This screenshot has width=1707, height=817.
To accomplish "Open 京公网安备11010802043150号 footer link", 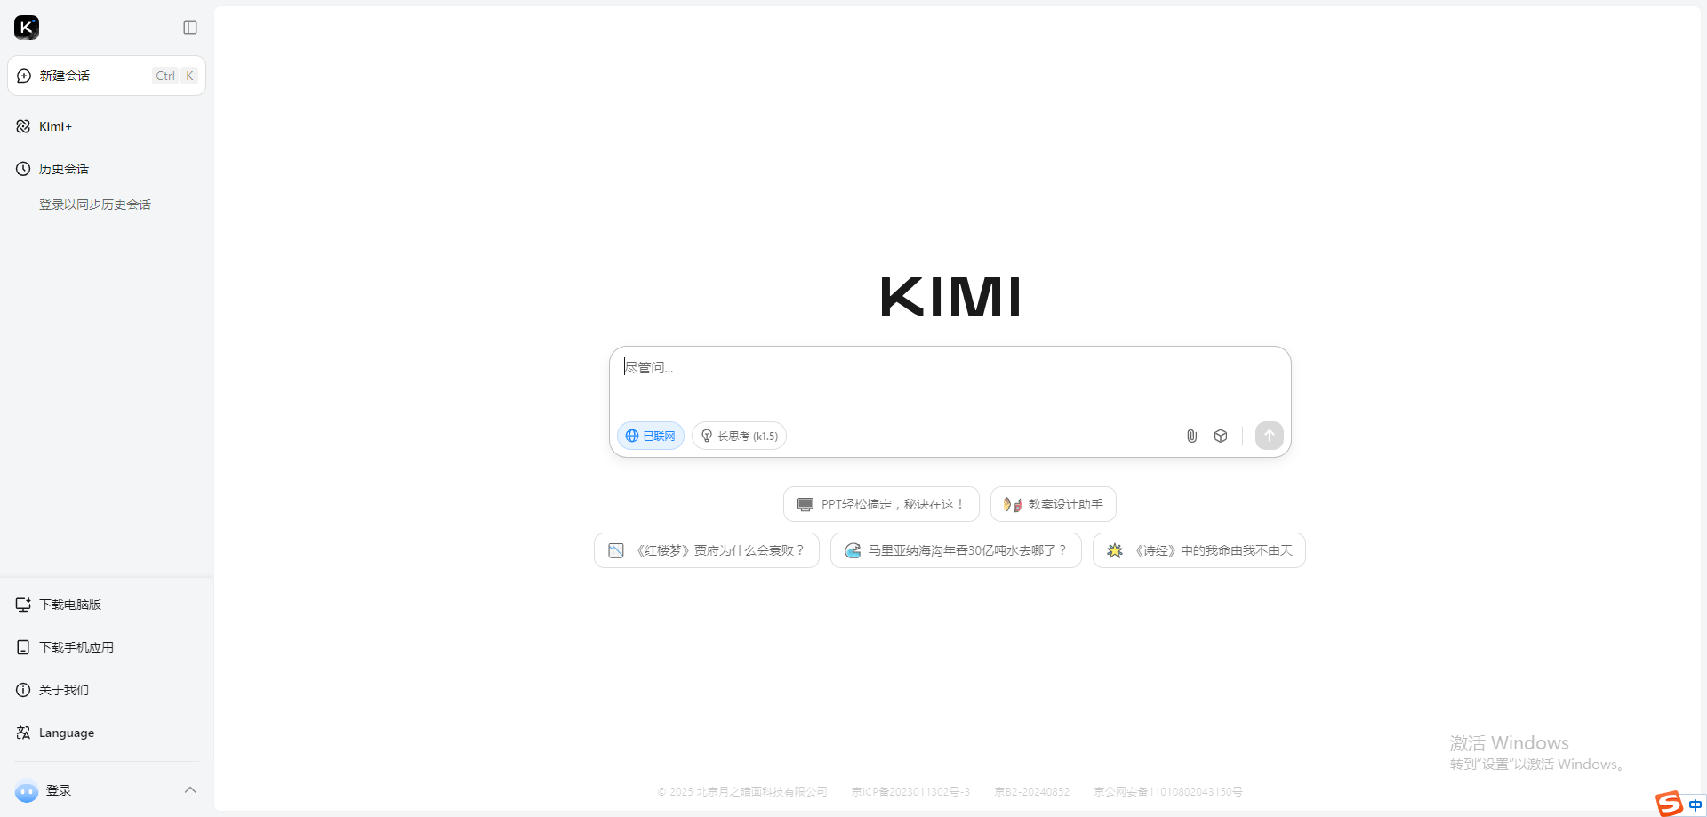I will tap(1168, 792).
